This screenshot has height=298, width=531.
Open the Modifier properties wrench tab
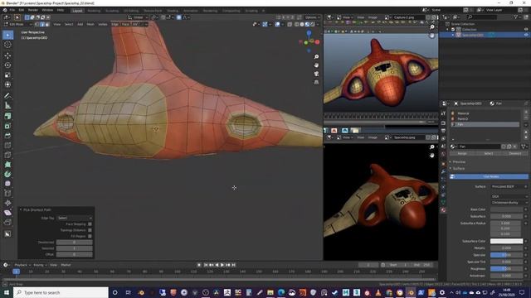click(x=443, y=171)
